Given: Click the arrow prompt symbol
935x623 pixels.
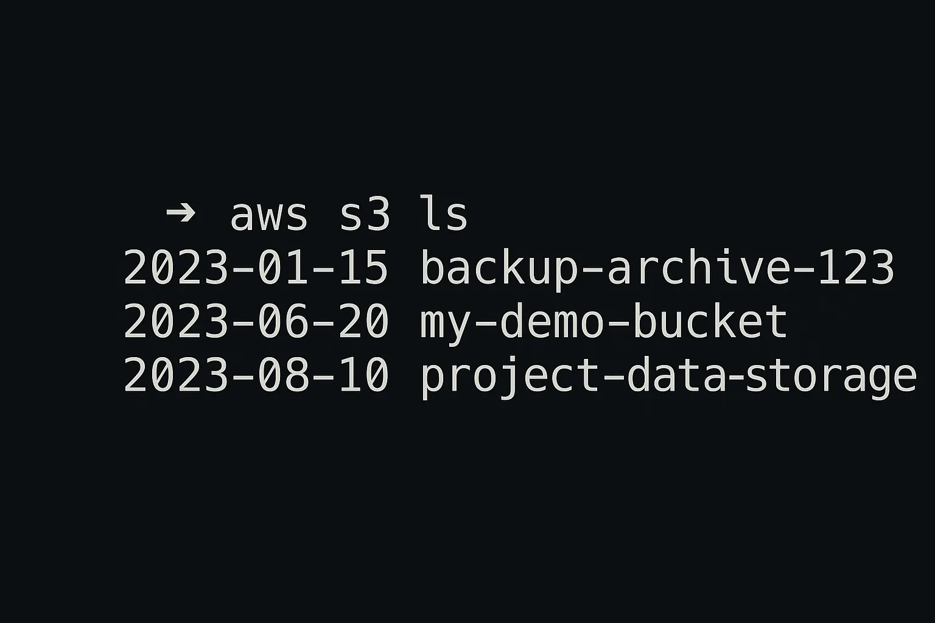Looking at the screenshot, I should [181, 213].
